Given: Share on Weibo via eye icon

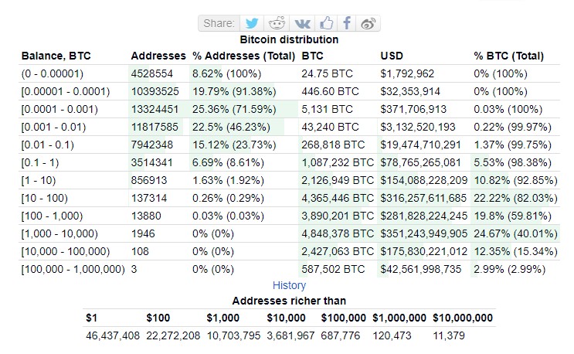Looking at the screenshot, I should click(368, 24).
